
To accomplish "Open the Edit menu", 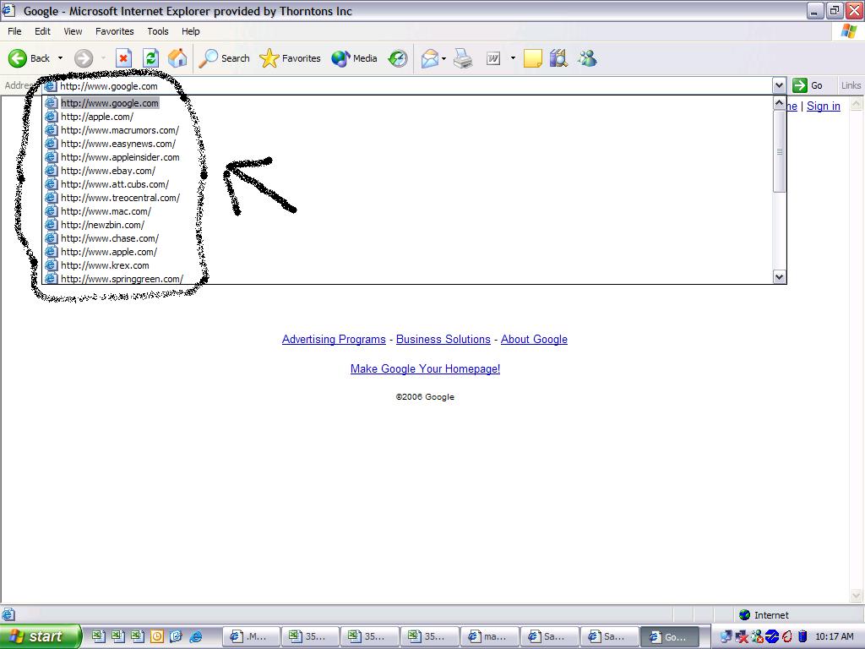I will point(42,31).
